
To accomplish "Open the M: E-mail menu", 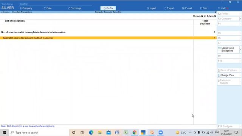I will (x=187, y=8).
